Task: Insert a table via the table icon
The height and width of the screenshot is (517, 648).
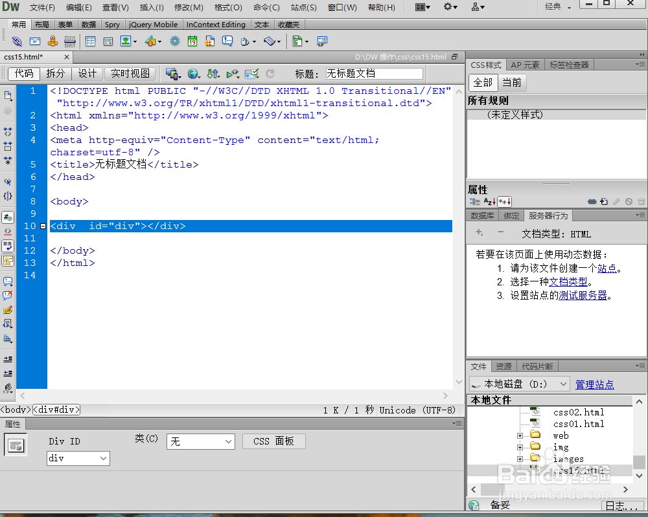Action: 90,41
